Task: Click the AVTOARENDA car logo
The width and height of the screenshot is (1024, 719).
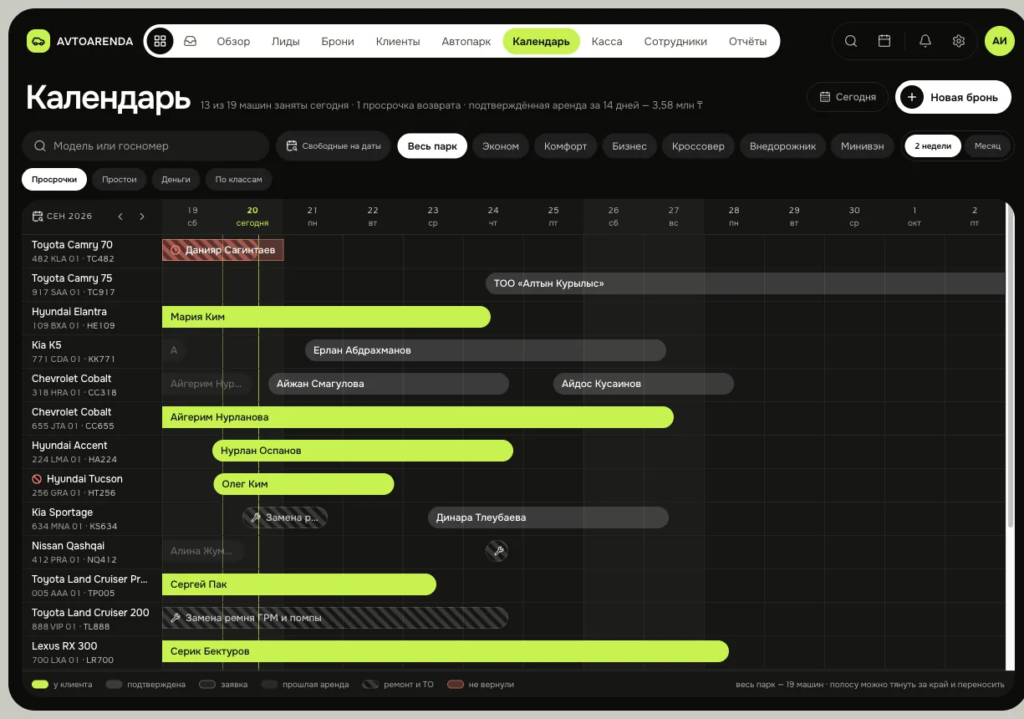Action: click(38, 41)
